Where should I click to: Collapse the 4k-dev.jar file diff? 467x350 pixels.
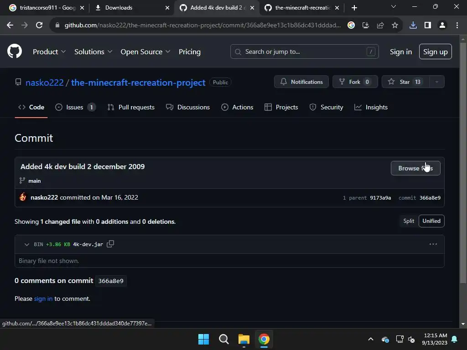point(27,244)
